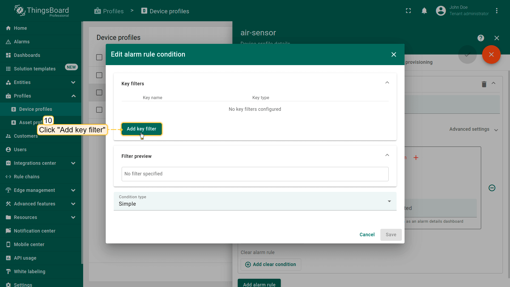The width and height of the screenshot is (510, 287).
Task: Delete alarm rule with trash icon
Action: point(484,84)
